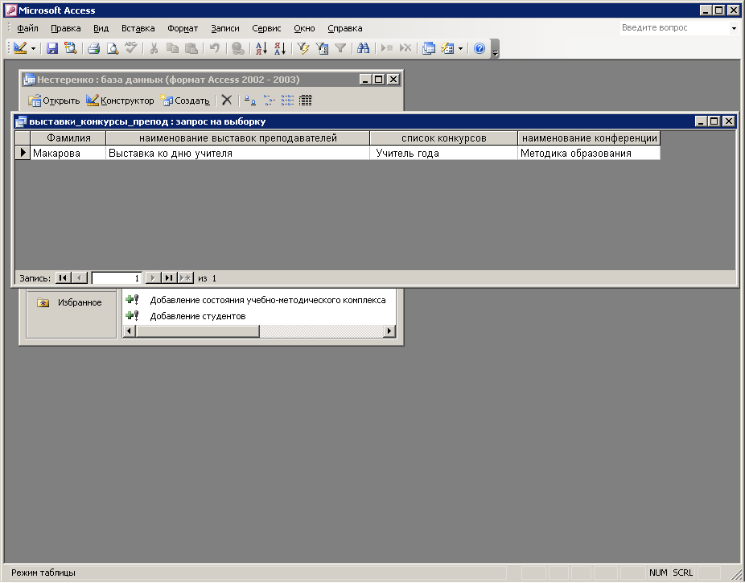This screenshot has height=583, width=745.
Task: Switch to List view in database window
Action: [x=287, y=101]
